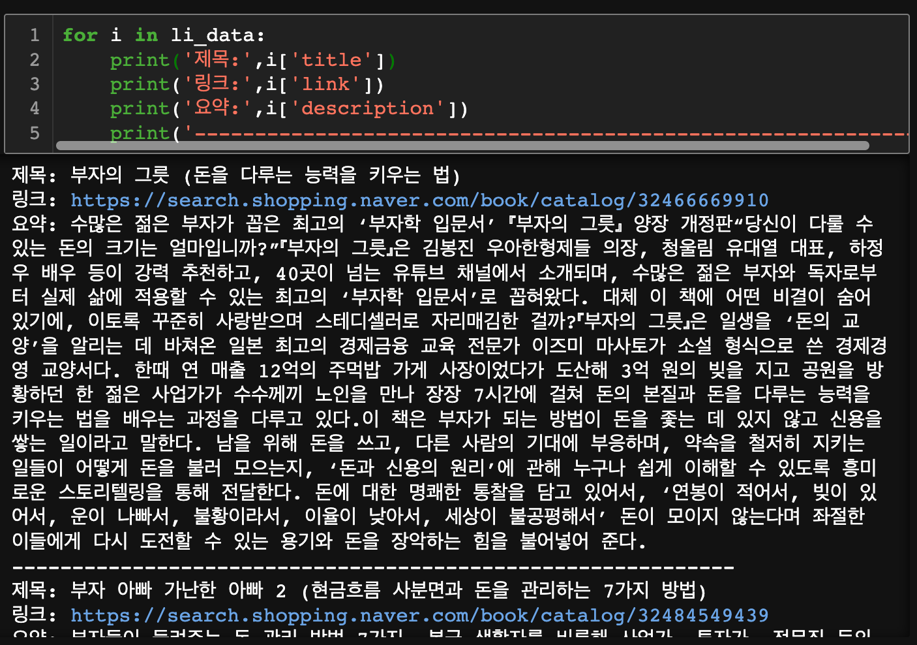
Task: Click the print '링크:' link code line
Action: pyautogui.click(x=247, y=84)
